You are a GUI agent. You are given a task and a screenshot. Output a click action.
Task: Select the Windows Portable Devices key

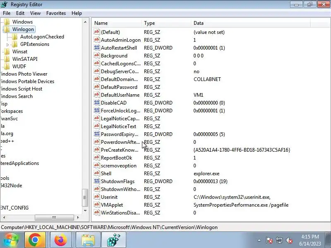(x=27, y=81)
